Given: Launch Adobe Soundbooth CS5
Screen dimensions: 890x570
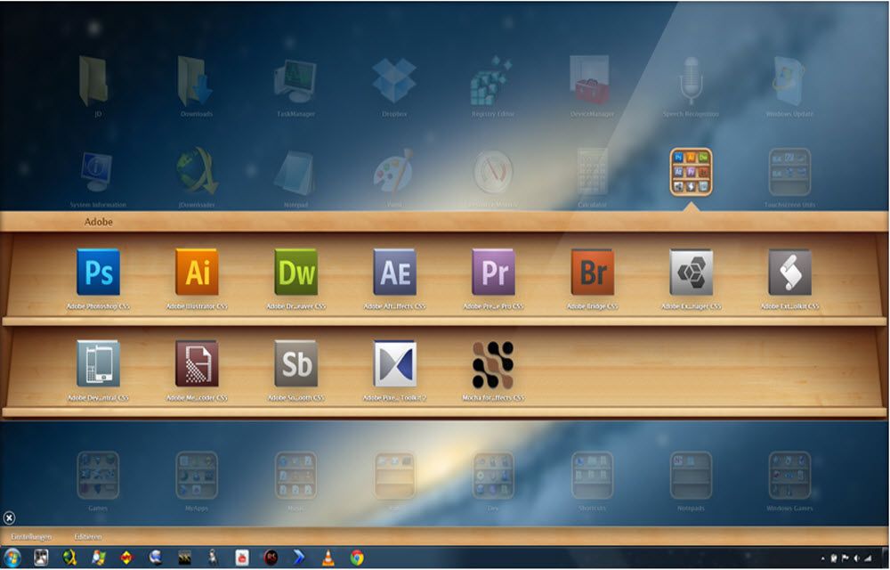Looking at the screenshot, I should point(295,363).
